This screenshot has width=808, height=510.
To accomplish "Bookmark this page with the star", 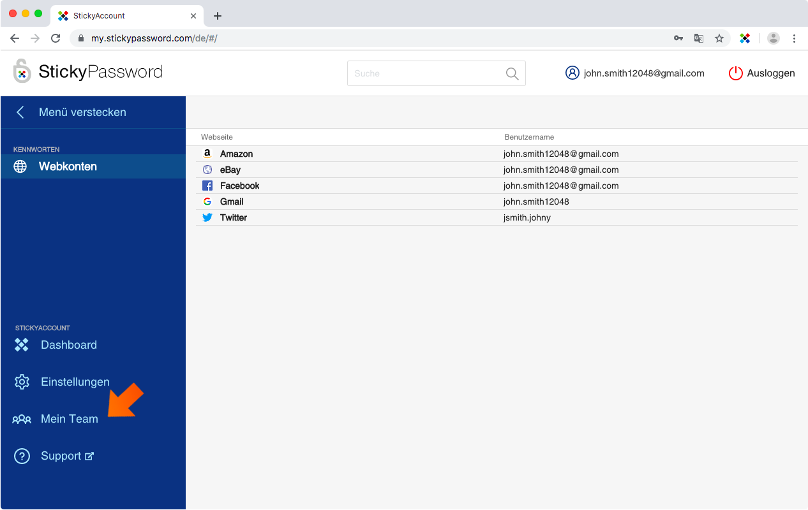I will coord(719,38).
